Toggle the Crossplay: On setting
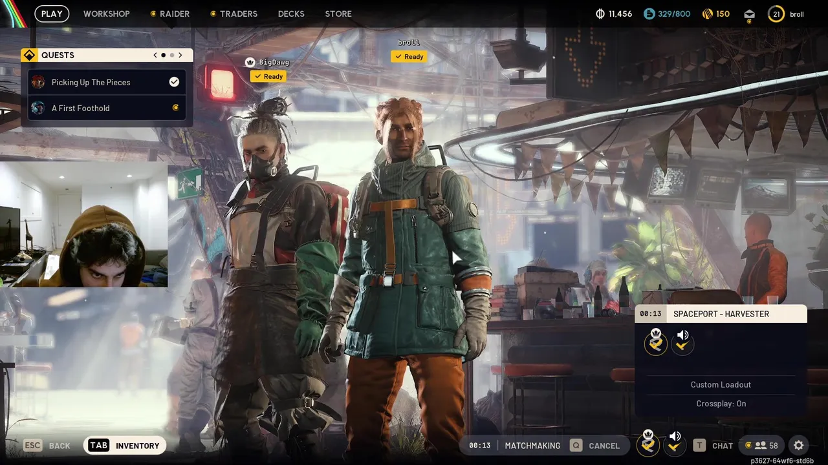Image resolution: width=828 pixels, height=465 pixels. (x=721, y=404)
